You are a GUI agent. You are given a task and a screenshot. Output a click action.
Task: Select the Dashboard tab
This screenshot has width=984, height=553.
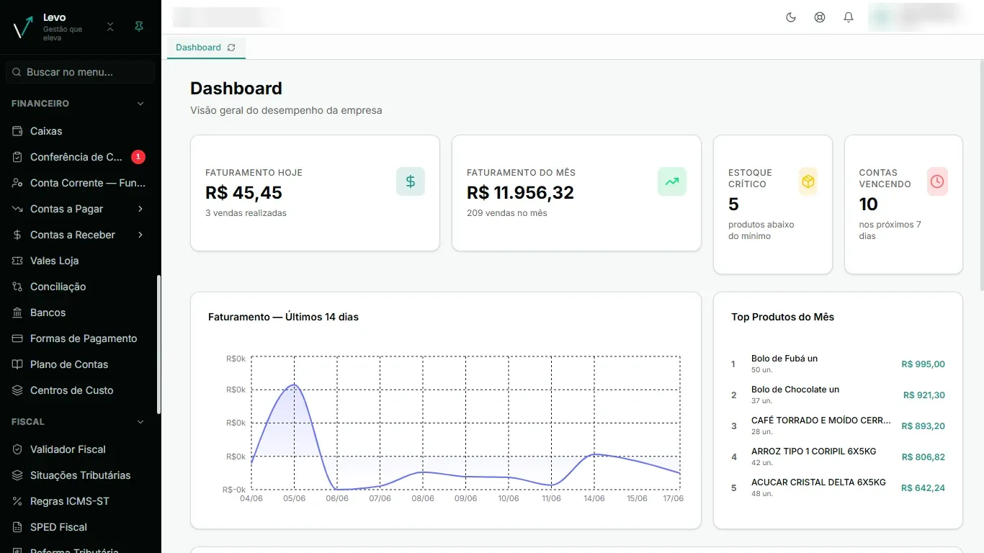pyautogui.click(x=206, y=48)
